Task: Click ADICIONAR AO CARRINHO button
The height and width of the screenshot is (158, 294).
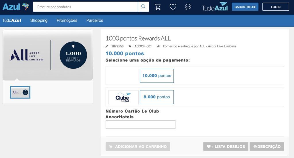Action: click(x=138, y=147)
